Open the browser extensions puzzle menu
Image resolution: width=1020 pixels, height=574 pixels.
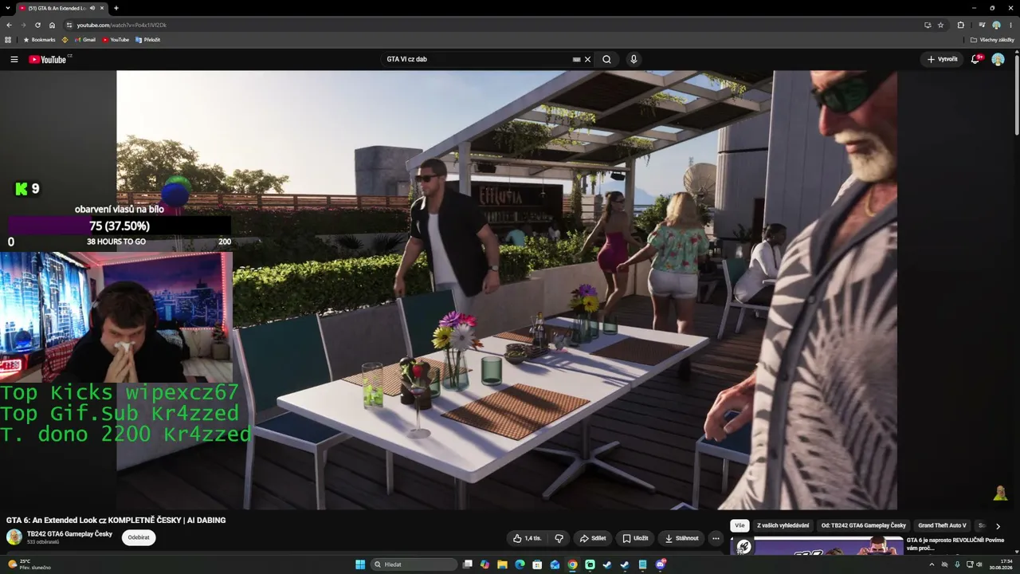coord(960,25)
